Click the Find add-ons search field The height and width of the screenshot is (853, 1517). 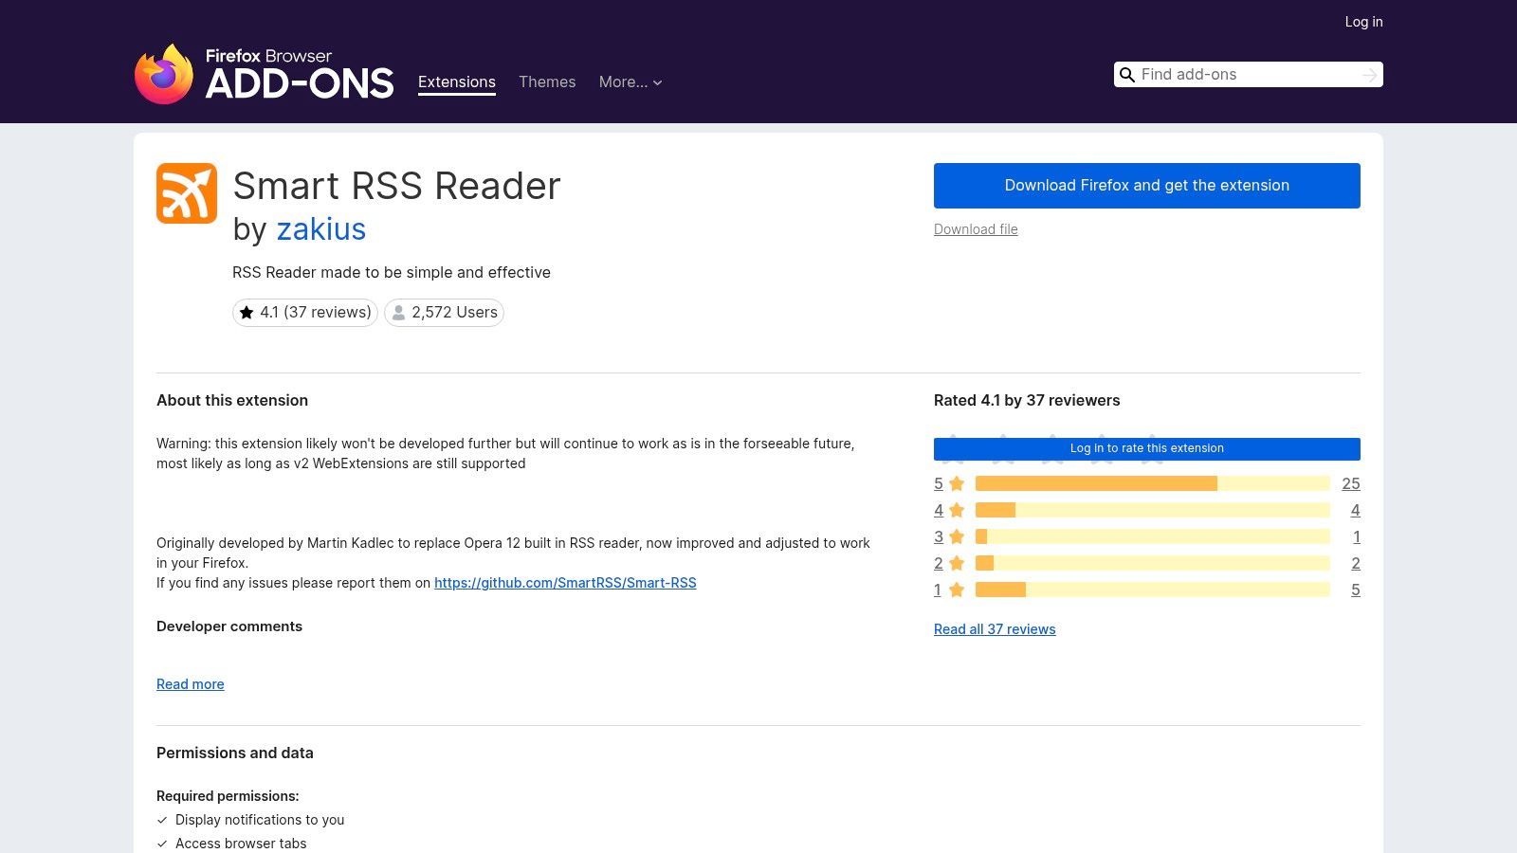pos(1248,75)
